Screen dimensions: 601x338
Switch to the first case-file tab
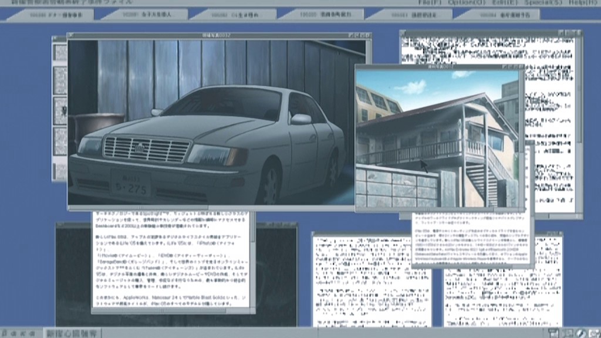[52, 15]
